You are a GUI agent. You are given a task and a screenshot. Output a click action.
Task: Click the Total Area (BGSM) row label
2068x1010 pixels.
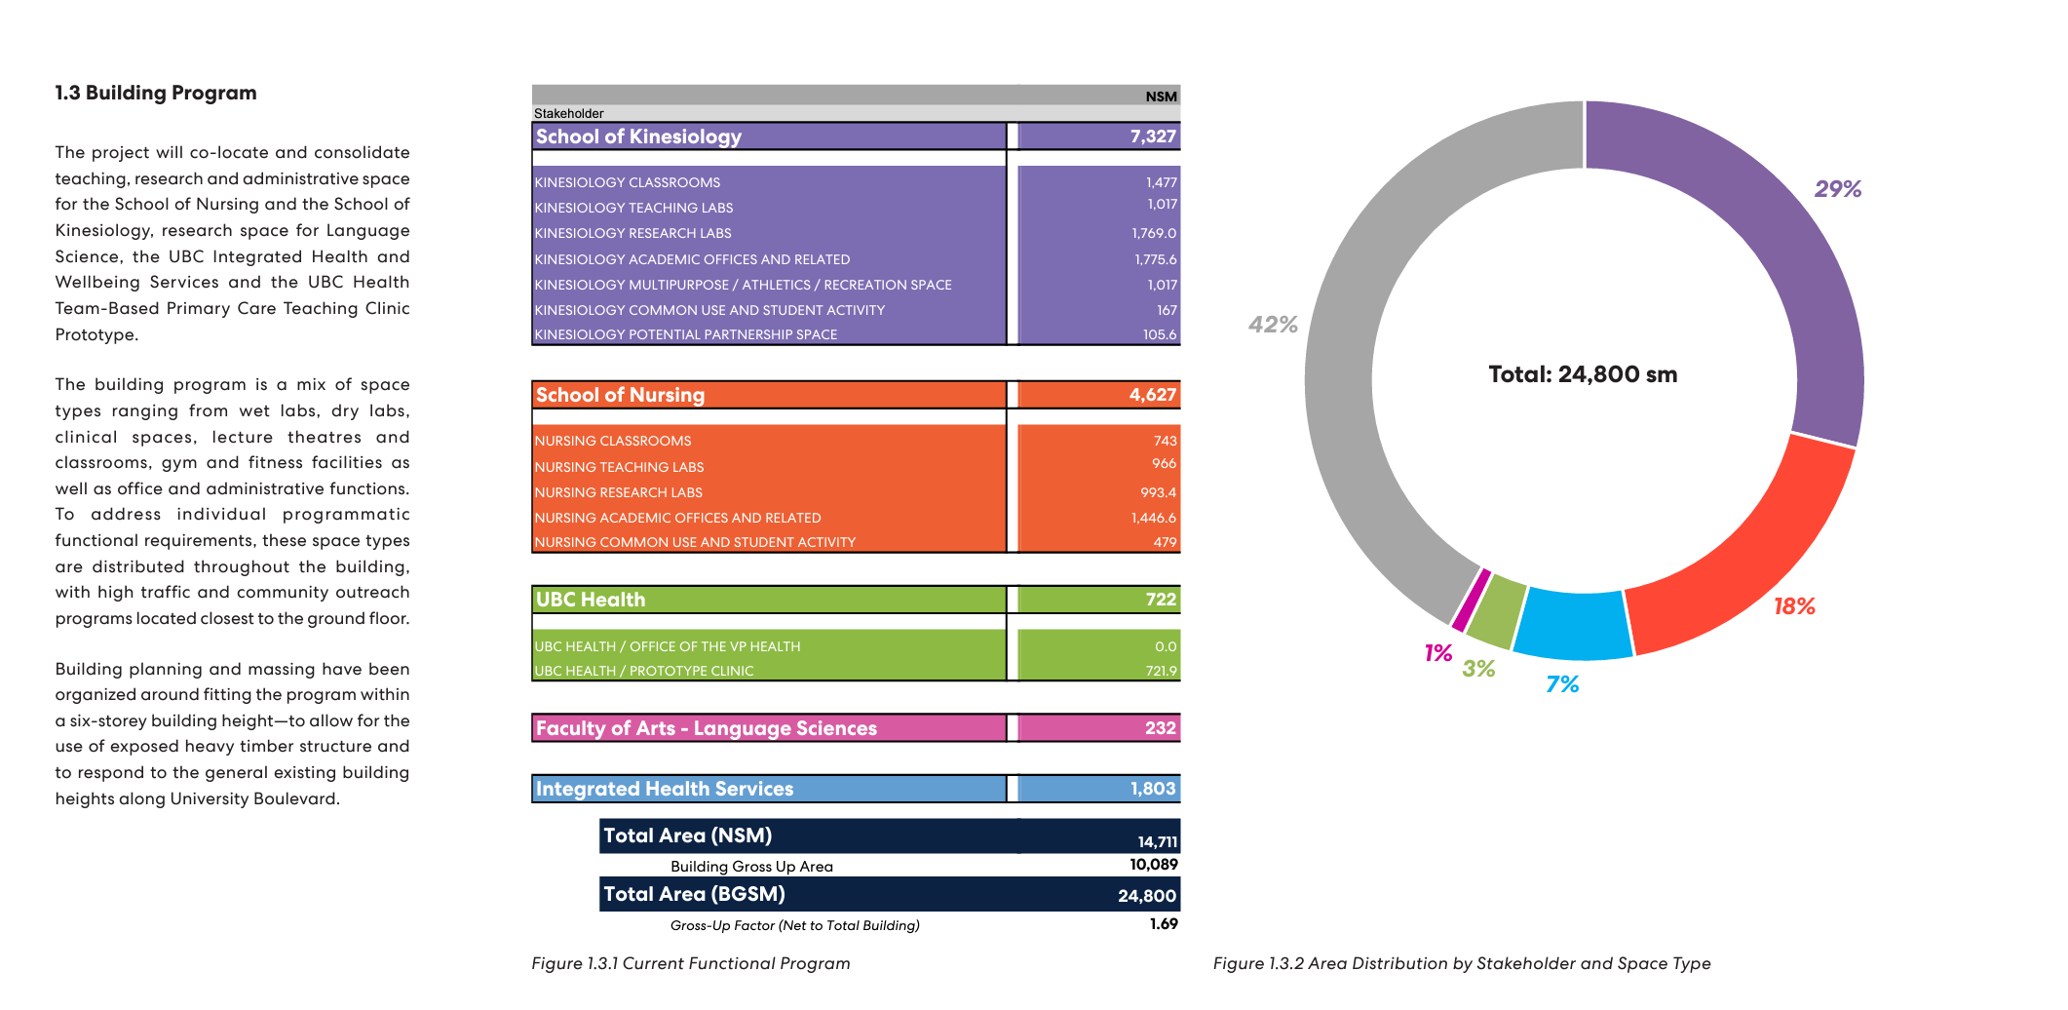pos(694,894)
